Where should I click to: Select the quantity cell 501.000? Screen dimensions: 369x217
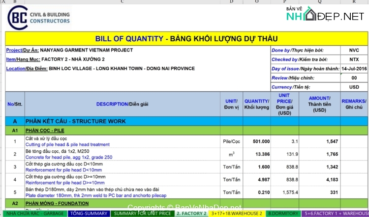pos(256,141)
